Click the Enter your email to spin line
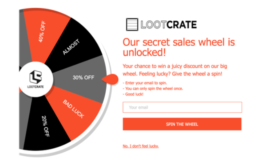 tap(145, 83)
